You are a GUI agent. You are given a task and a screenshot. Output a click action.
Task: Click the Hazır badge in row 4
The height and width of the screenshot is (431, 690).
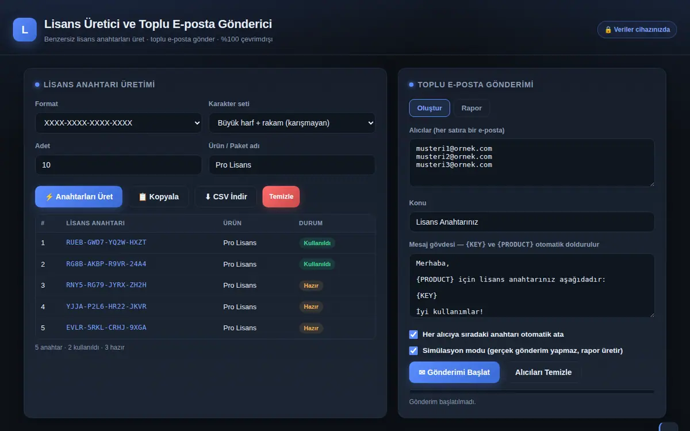coord(311,307)
